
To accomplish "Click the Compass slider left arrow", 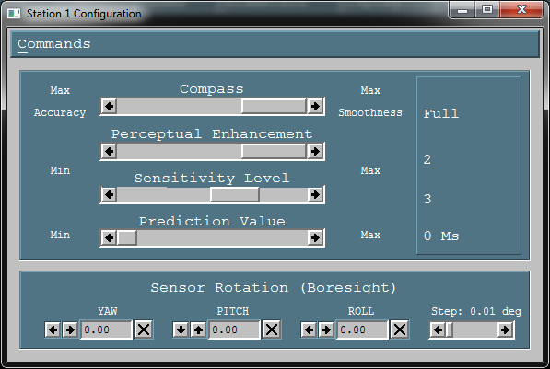I will click(109, 106).
